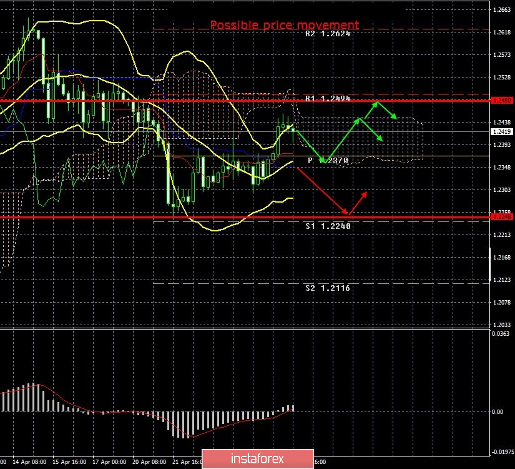Click the 1.2213 price axis value

pos(502,235)
